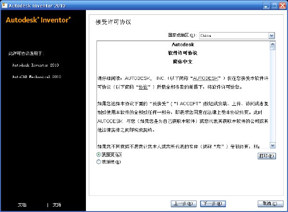Click the 此许可协议适用于 label
The width and height of the screenshot is (288, 212).
(x=26, y=54)
